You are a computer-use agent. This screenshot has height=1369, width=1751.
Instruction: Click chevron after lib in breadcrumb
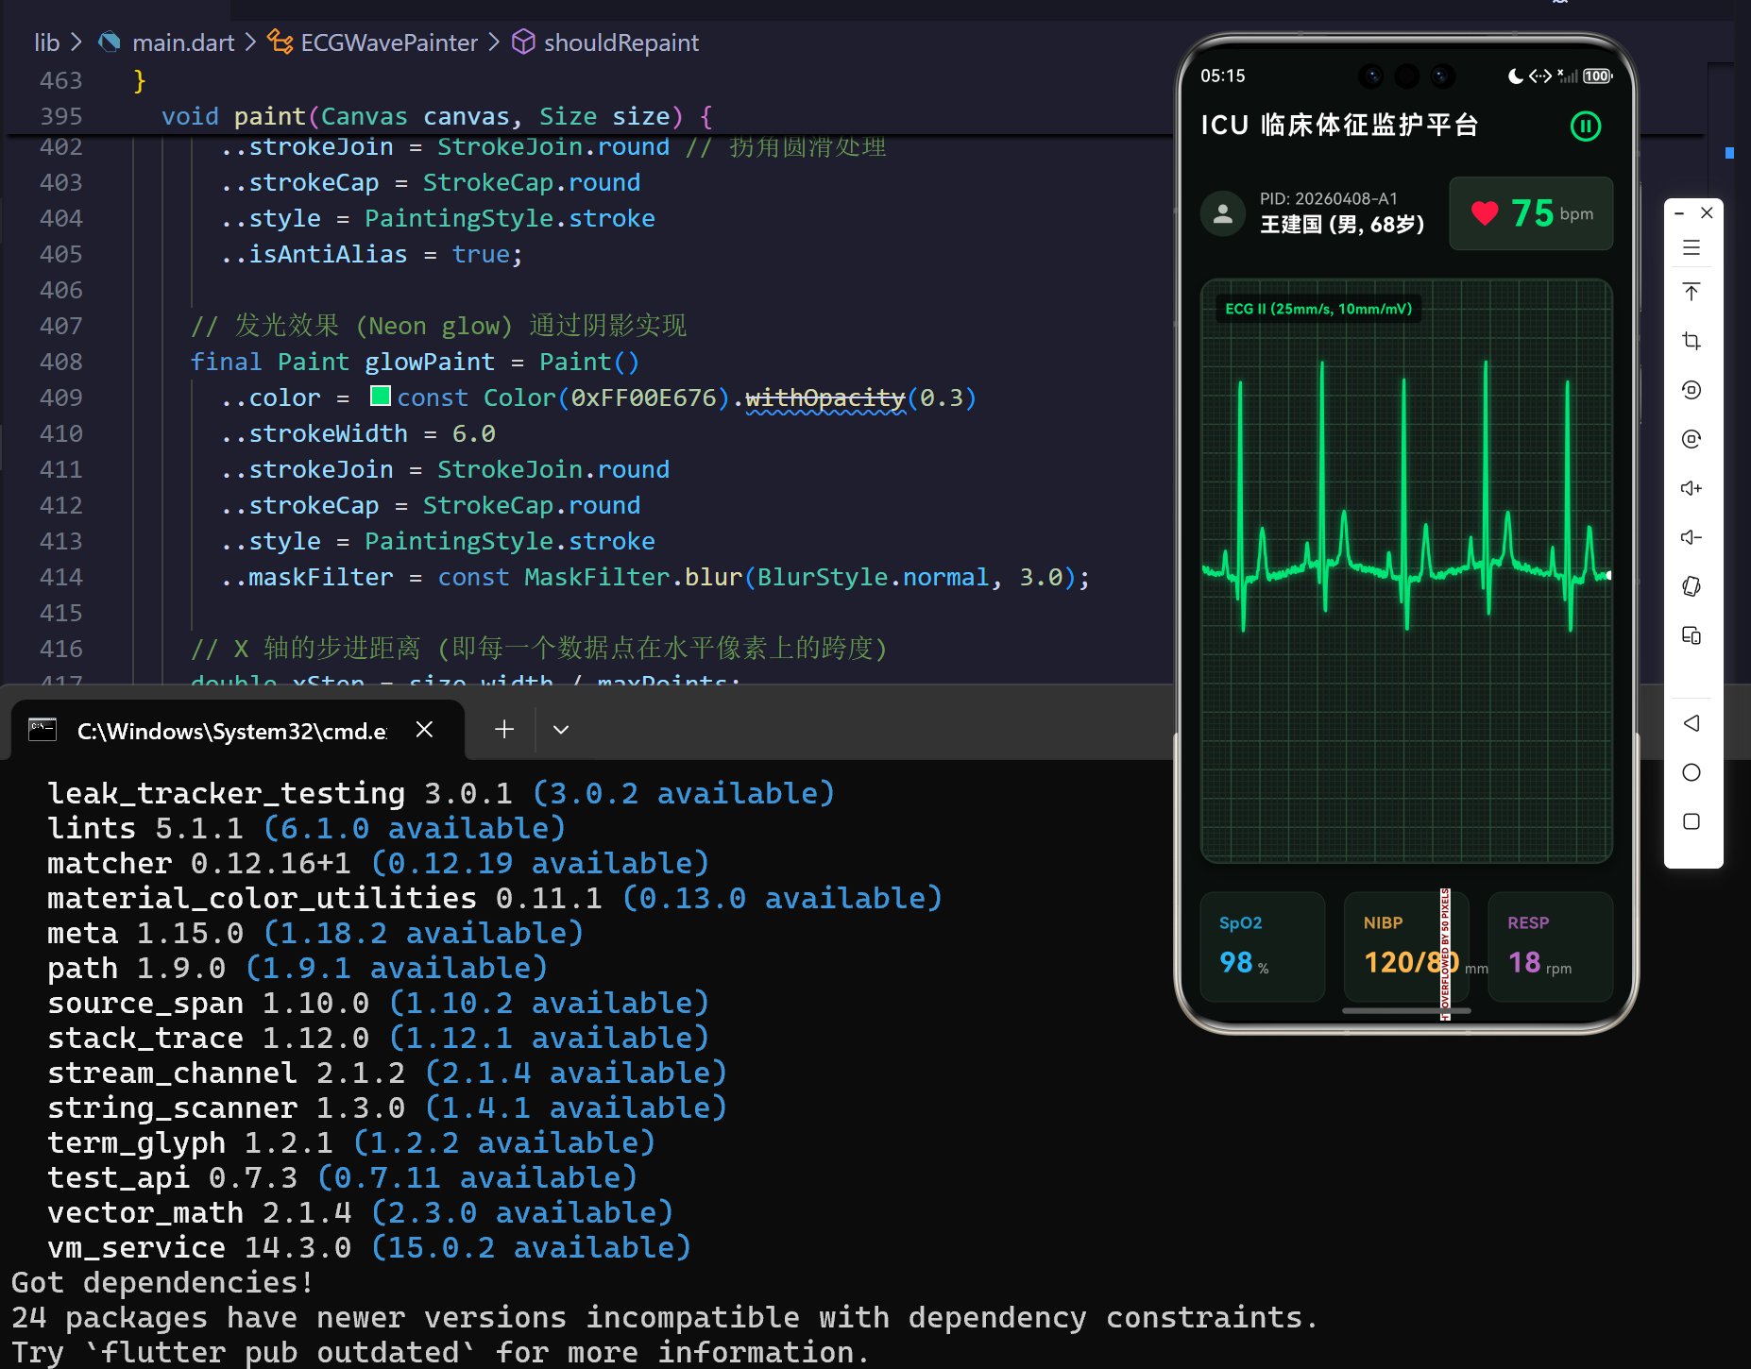[76, 42]
